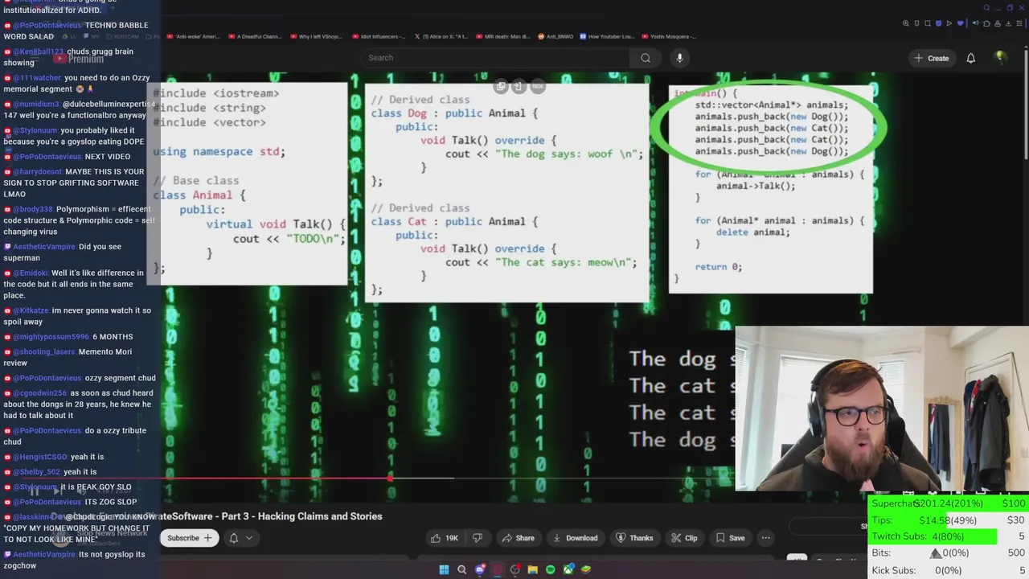This screenshot has width=1029, height=579.
Task: Focus the YouTube Search field
Action: pos(495,58)
